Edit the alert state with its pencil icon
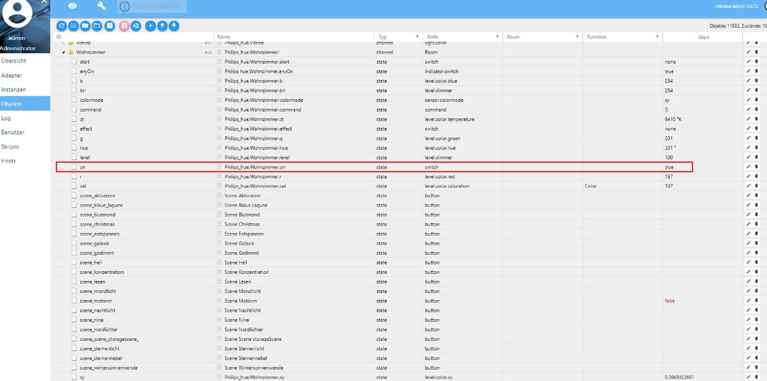 point(748,62)
